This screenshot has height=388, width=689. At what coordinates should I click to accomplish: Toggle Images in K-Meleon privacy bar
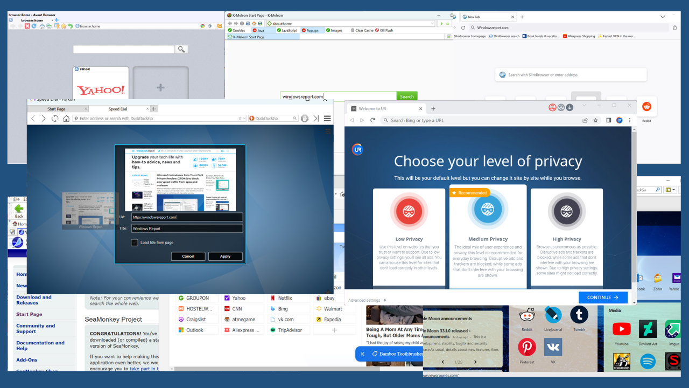tap(334, 30)
